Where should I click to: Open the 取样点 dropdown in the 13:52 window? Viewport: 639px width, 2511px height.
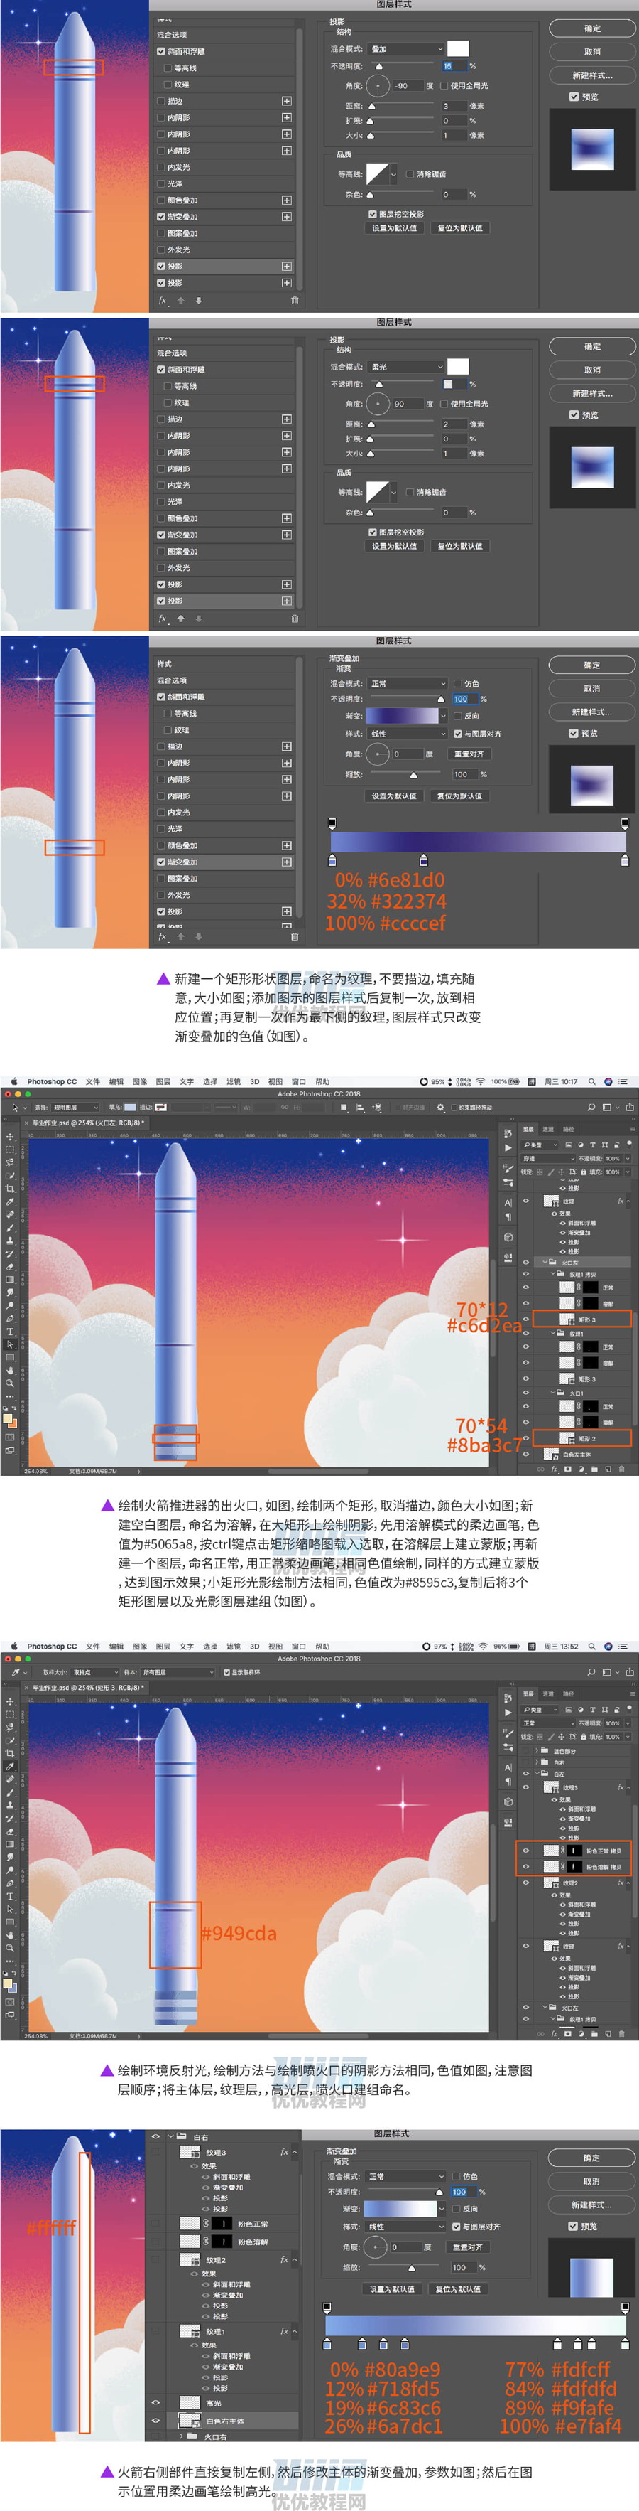click(x=95, y=1673)
